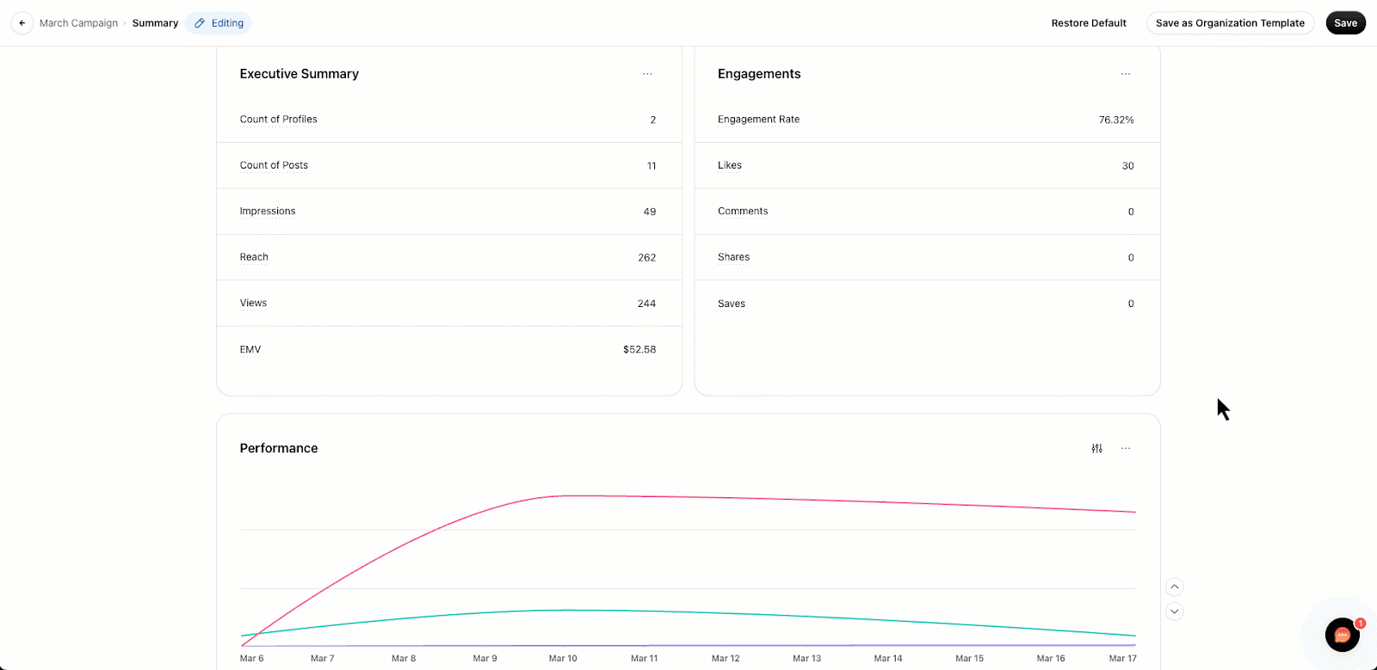Image resolution: width=1377 pixels, height=670 pixels.
Task: Open Engagements card options menu
Action: (1126, 74)
